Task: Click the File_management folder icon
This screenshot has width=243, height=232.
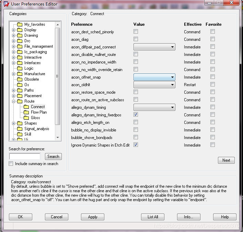Action: point(20,46)
